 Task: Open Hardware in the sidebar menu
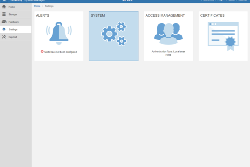pos(14,22)
